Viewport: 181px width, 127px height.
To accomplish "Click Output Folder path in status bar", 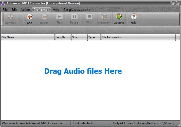I will pyautogui.click(x=143, y=123).
